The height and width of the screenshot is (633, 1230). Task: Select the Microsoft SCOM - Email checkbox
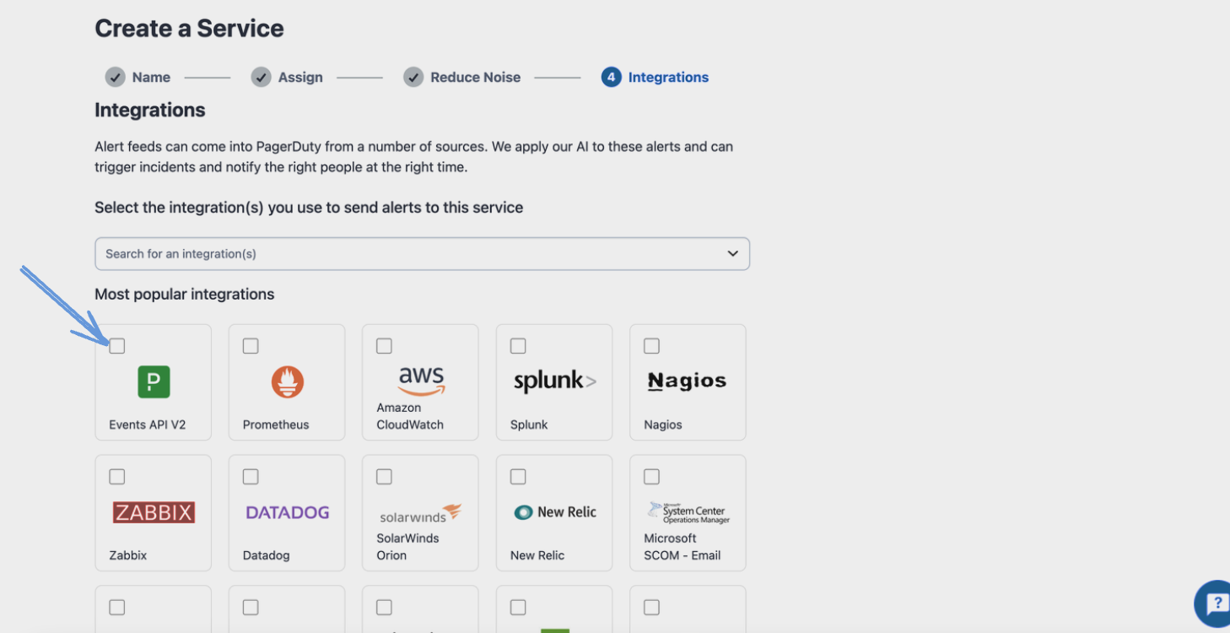pyautogui.click(x=651, y=477)
